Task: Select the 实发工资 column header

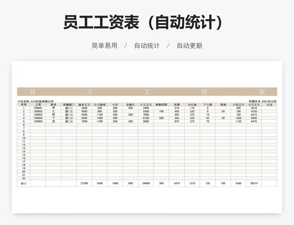Action: (254, 105)
